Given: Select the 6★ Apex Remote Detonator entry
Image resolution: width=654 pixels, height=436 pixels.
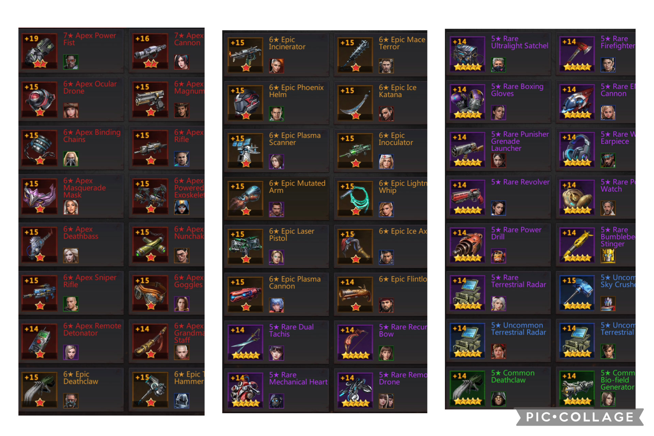Looking at the screenshot, I should (72, 340).
